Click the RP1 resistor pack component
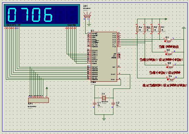The width and height of the screenshot is (189, 134). click(38, 100)
